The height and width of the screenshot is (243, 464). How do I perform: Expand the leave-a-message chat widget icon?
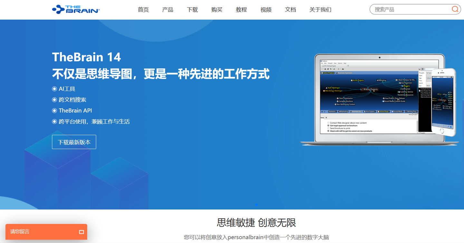82,232
